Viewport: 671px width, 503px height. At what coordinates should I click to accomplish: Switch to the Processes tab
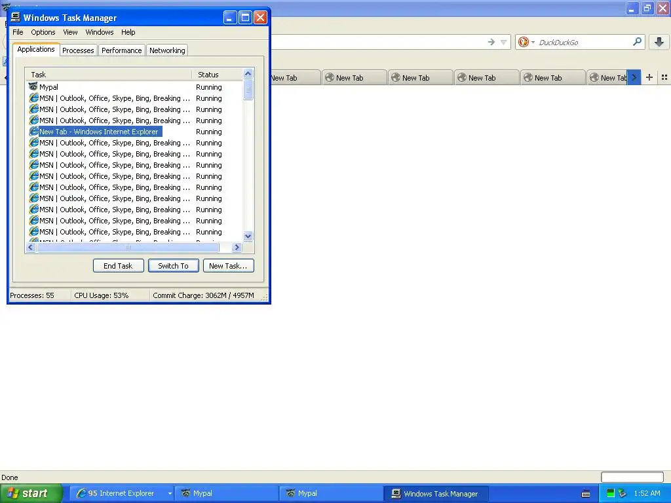78,50
